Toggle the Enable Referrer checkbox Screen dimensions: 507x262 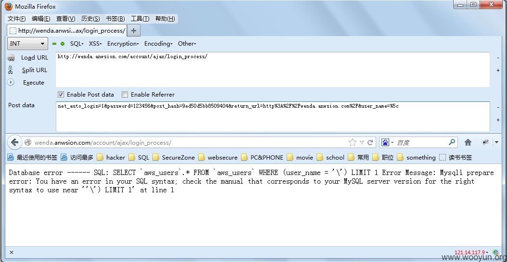coord(125,94)
